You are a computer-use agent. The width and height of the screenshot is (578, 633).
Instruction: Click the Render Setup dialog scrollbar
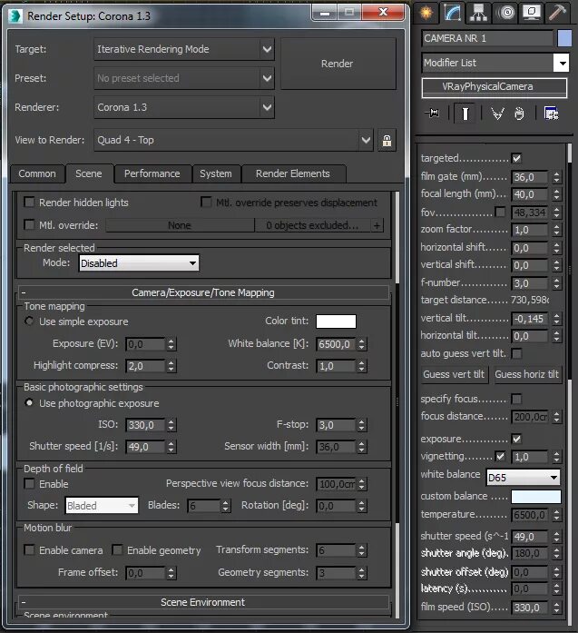(397, 404)
